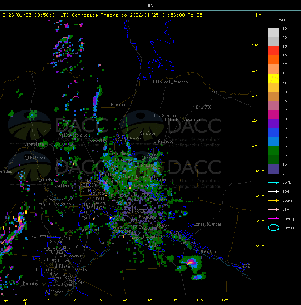Click the '180' tick on the right axis
This screenshot has width=301, height=305.
(255, 45)
